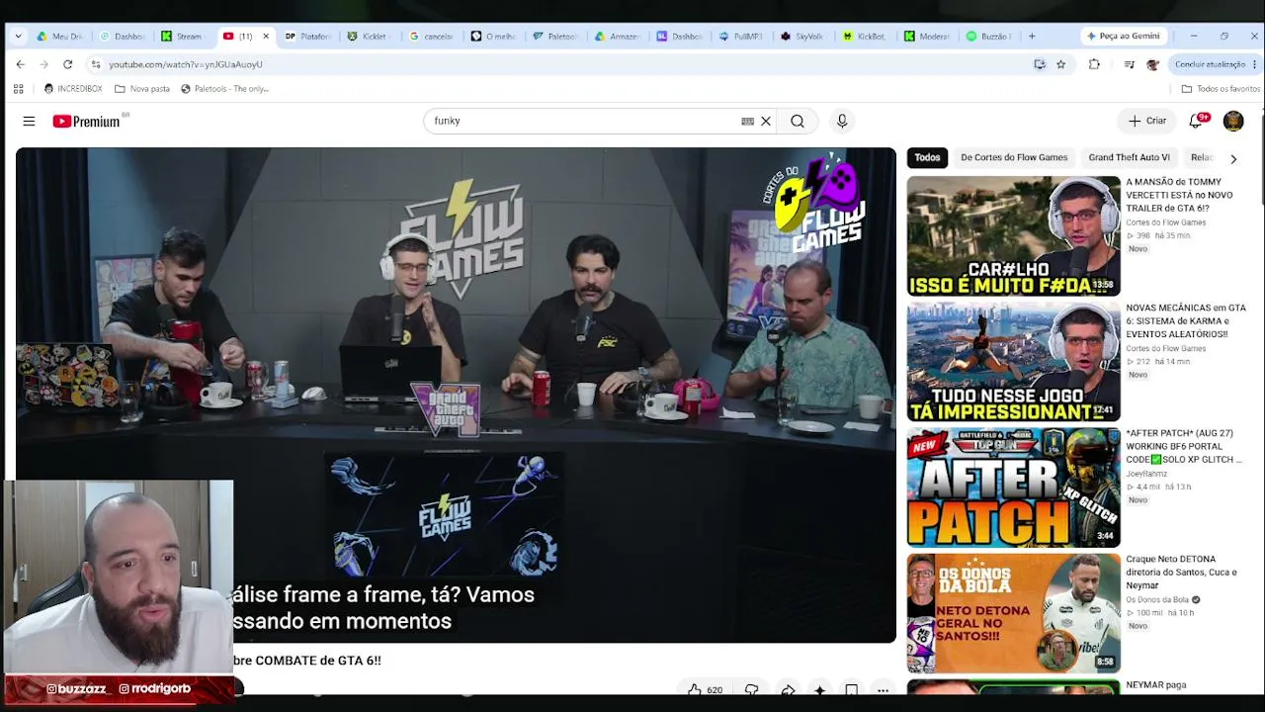
Task: Open the Criar (create) button
Action: 1148,121
